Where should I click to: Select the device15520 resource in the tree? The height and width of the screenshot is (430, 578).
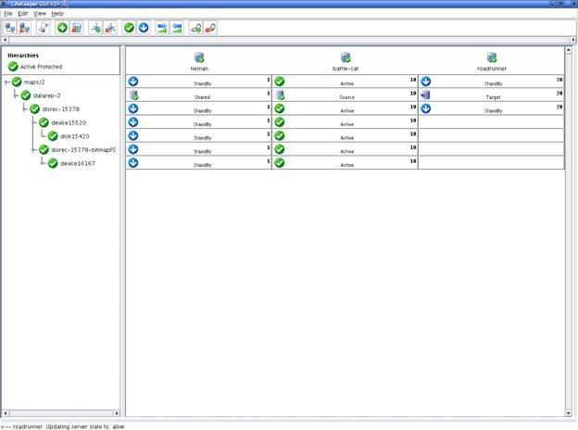(69, 123)
